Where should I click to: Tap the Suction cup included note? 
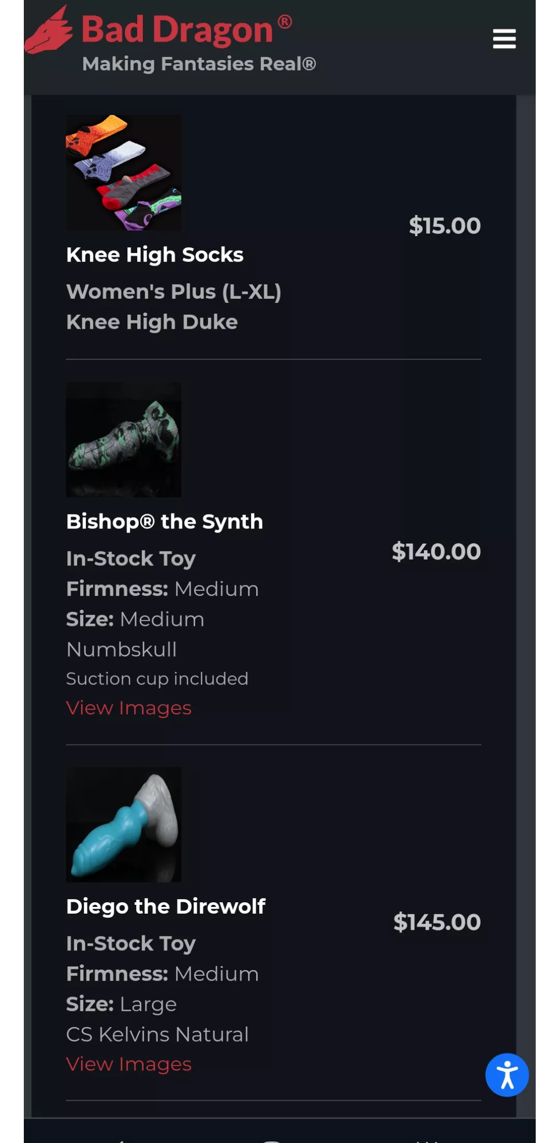[x=157, y=678]
